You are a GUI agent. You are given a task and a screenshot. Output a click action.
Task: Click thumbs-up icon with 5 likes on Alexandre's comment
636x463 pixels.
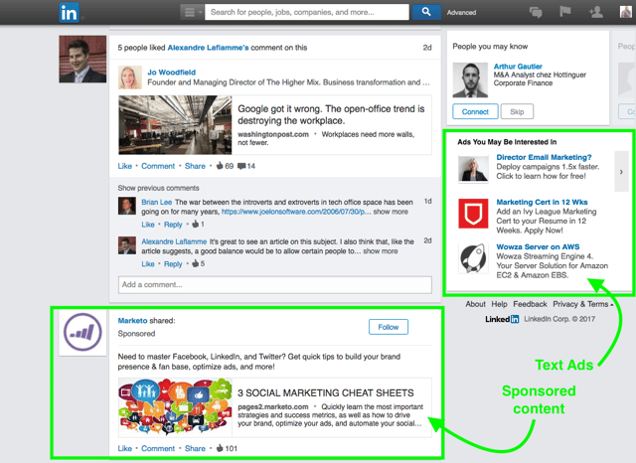coord(196,263)
